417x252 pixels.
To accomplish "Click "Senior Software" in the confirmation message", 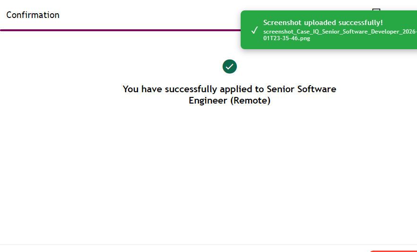I will pyautogui.click(x=302, y=89).
